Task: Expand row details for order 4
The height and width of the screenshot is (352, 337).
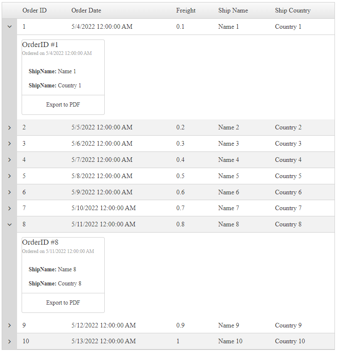Action: click(10, 160)
